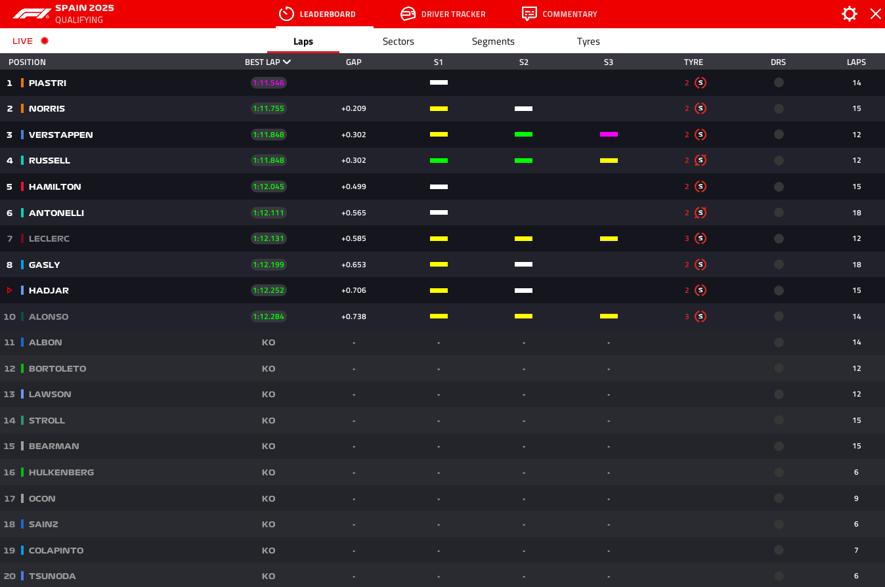Sort by the Best Lap dropdown arrow

click(287, 62)
